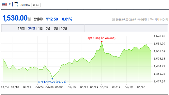Screen dimensions: 169x95
Task: Click the USDKRW ticker label
Action: tap(25, 5)
